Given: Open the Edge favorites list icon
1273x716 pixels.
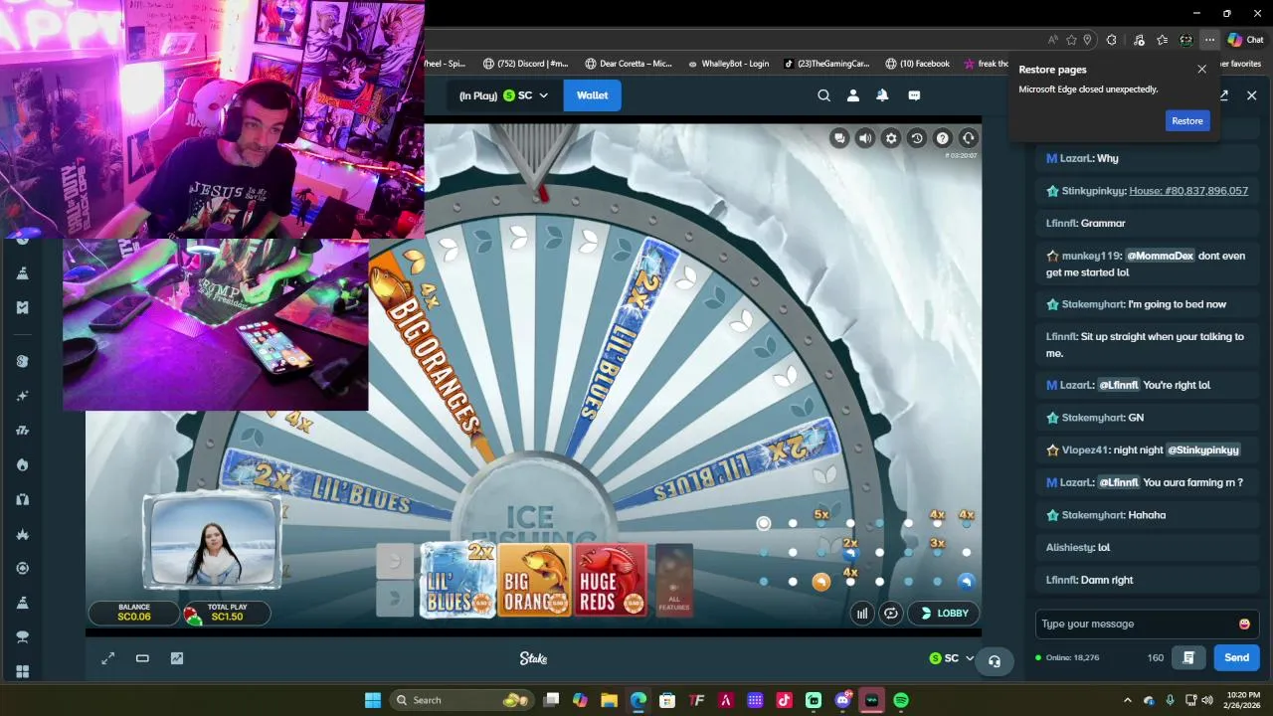Looking at the screenshot, I should pos(1162,40).
